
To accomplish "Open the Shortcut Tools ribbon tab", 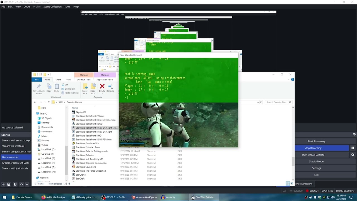I will coord(84,80).
